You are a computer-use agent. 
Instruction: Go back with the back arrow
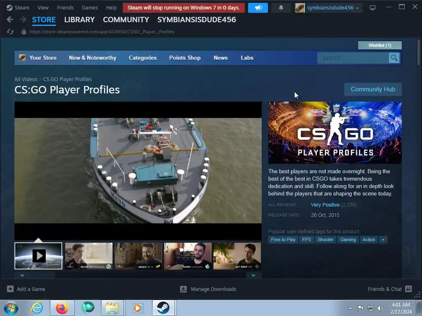point(10,19)
